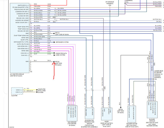
Task: Click the TEMP SENS RTN pin label
Action: tap(23, 27)
